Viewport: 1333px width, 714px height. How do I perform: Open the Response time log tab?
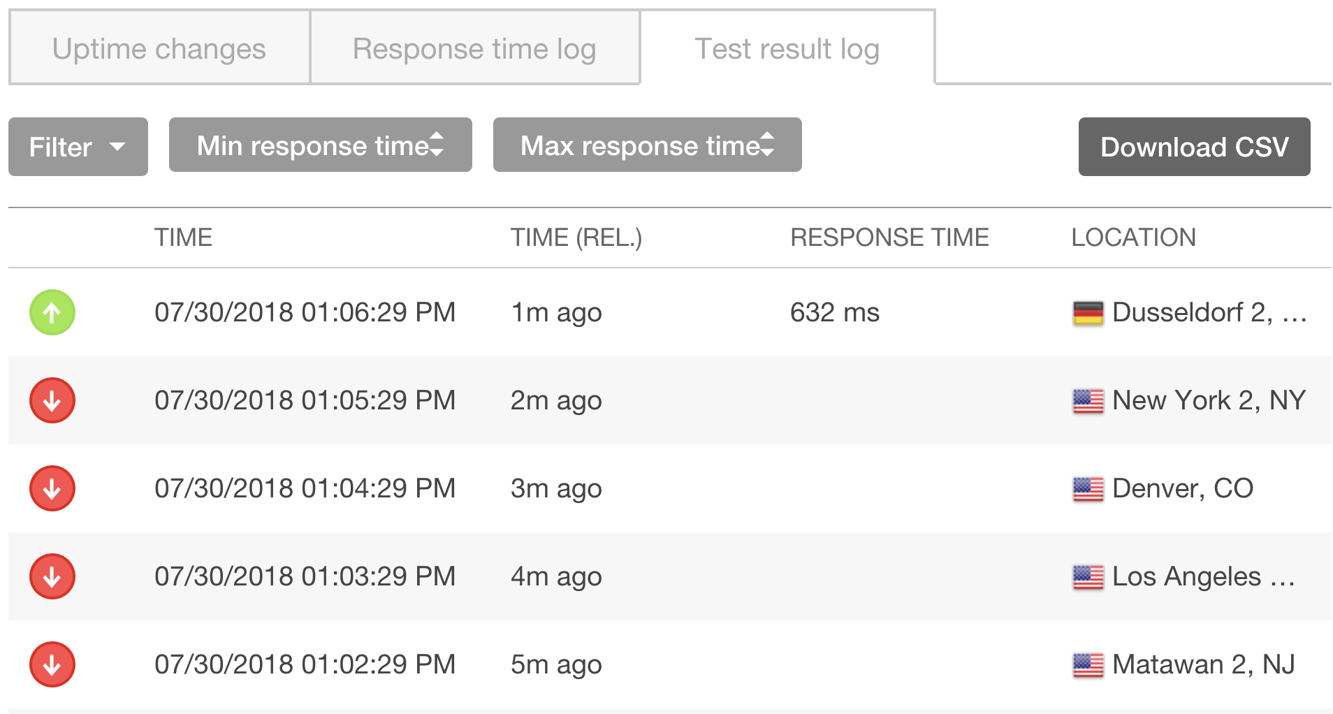point(475,48)
